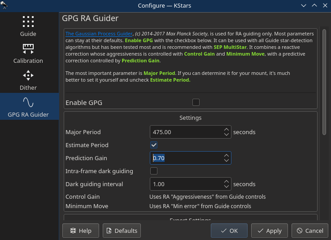Decrease Prediction Gain with down arrow
The image size is (331, 240).
[226, 161]
